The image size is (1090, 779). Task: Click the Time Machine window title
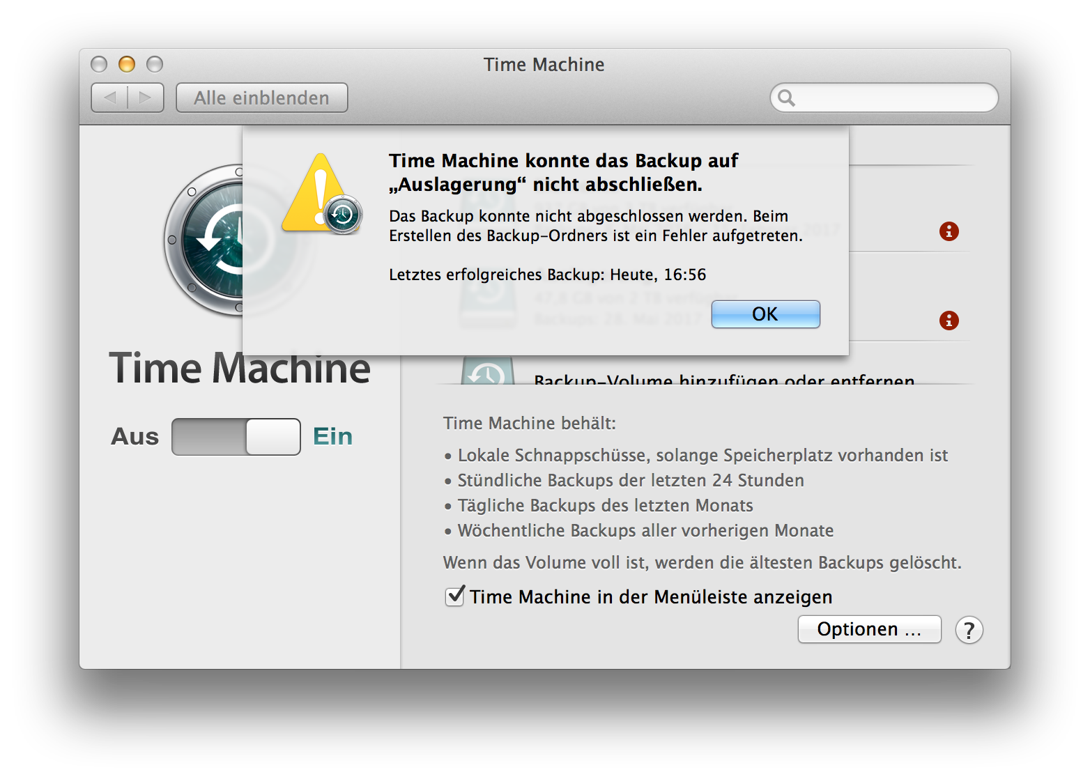[x=544, y=64]
